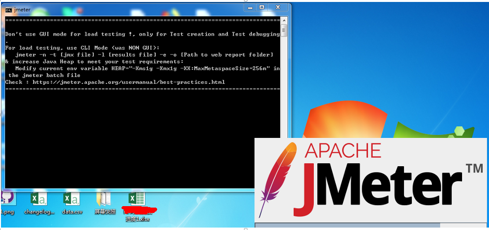Click the 'Don't use GUI mode' warning line
This screenshot has height=230, width=489.
pos(143,34)
